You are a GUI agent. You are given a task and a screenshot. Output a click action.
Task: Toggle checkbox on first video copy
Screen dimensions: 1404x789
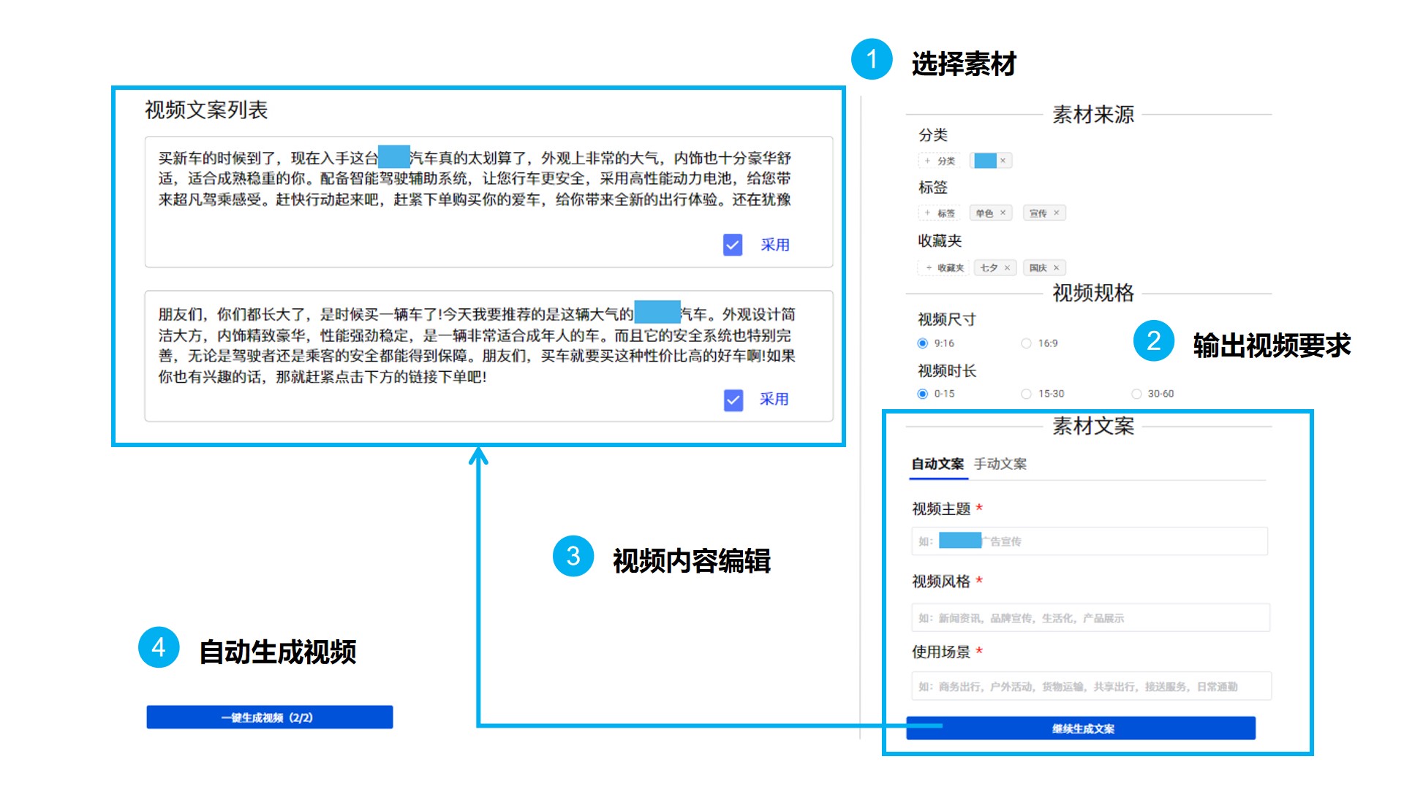pos(733,245)
